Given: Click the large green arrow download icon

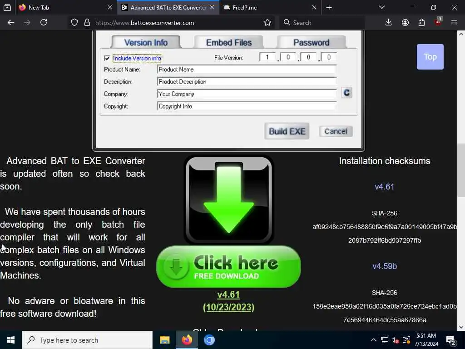Looking at the screenshot, I should [x=229, y=200].
